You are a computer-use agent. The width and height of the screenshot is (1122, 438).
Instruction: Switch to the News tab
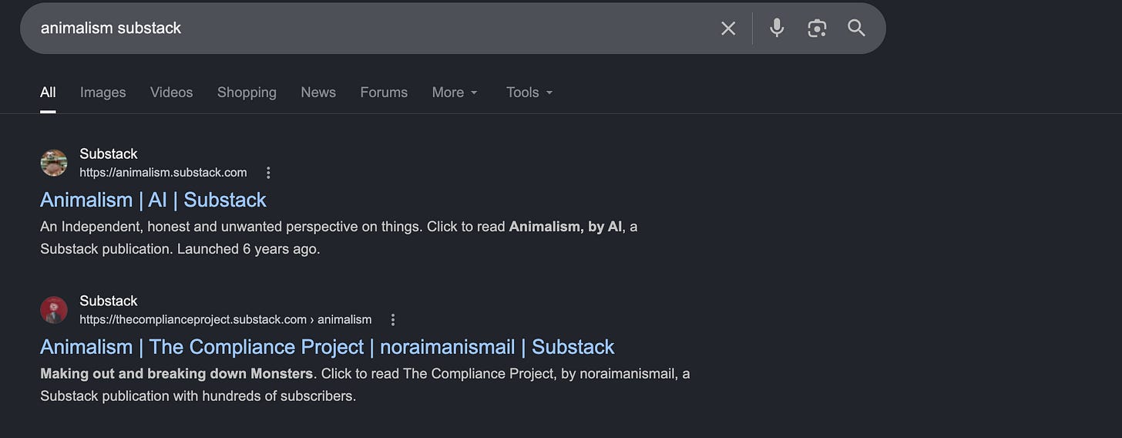318,93
